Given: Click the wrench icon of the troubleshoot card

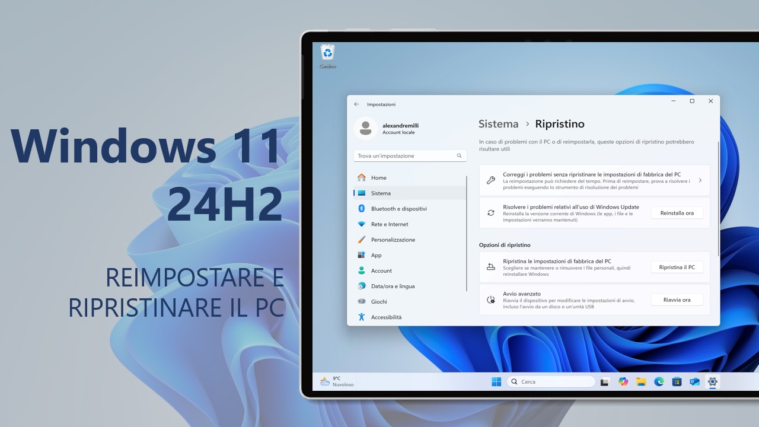Looking at the screenshot, I should (491, 180).
